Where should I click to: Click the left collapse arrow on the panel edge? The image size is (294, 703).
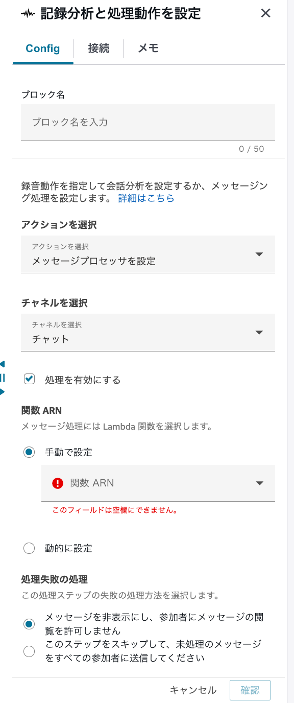tap(3, 364)
